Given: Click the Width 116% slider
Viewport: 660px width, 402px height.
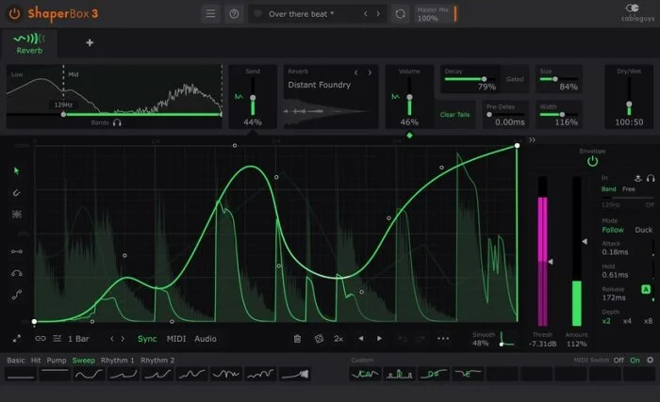Looking at the screenshot, I should click(558, 114).
